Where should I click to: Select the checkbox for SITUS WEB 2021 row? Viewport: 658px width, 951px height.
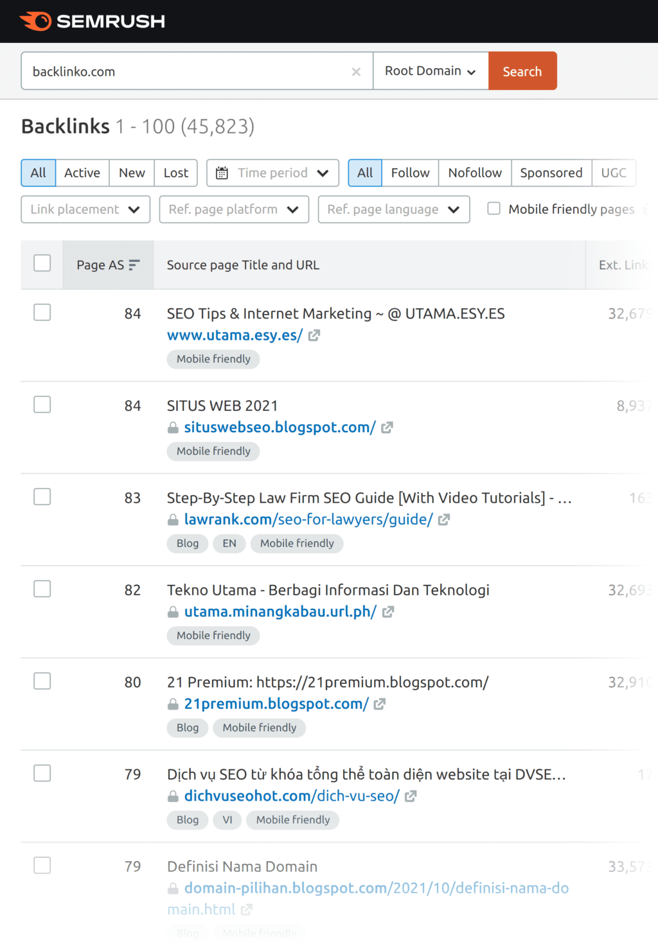[x=42, y=404]
